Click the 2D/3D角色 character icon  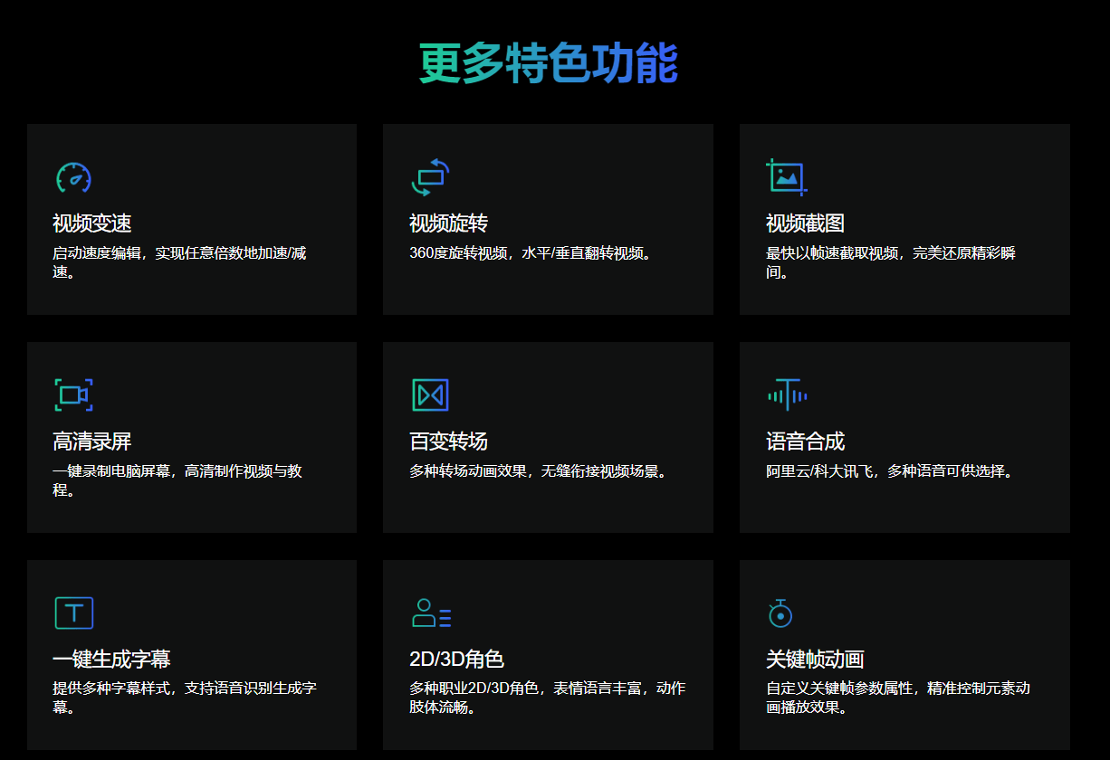click(430, 613)
